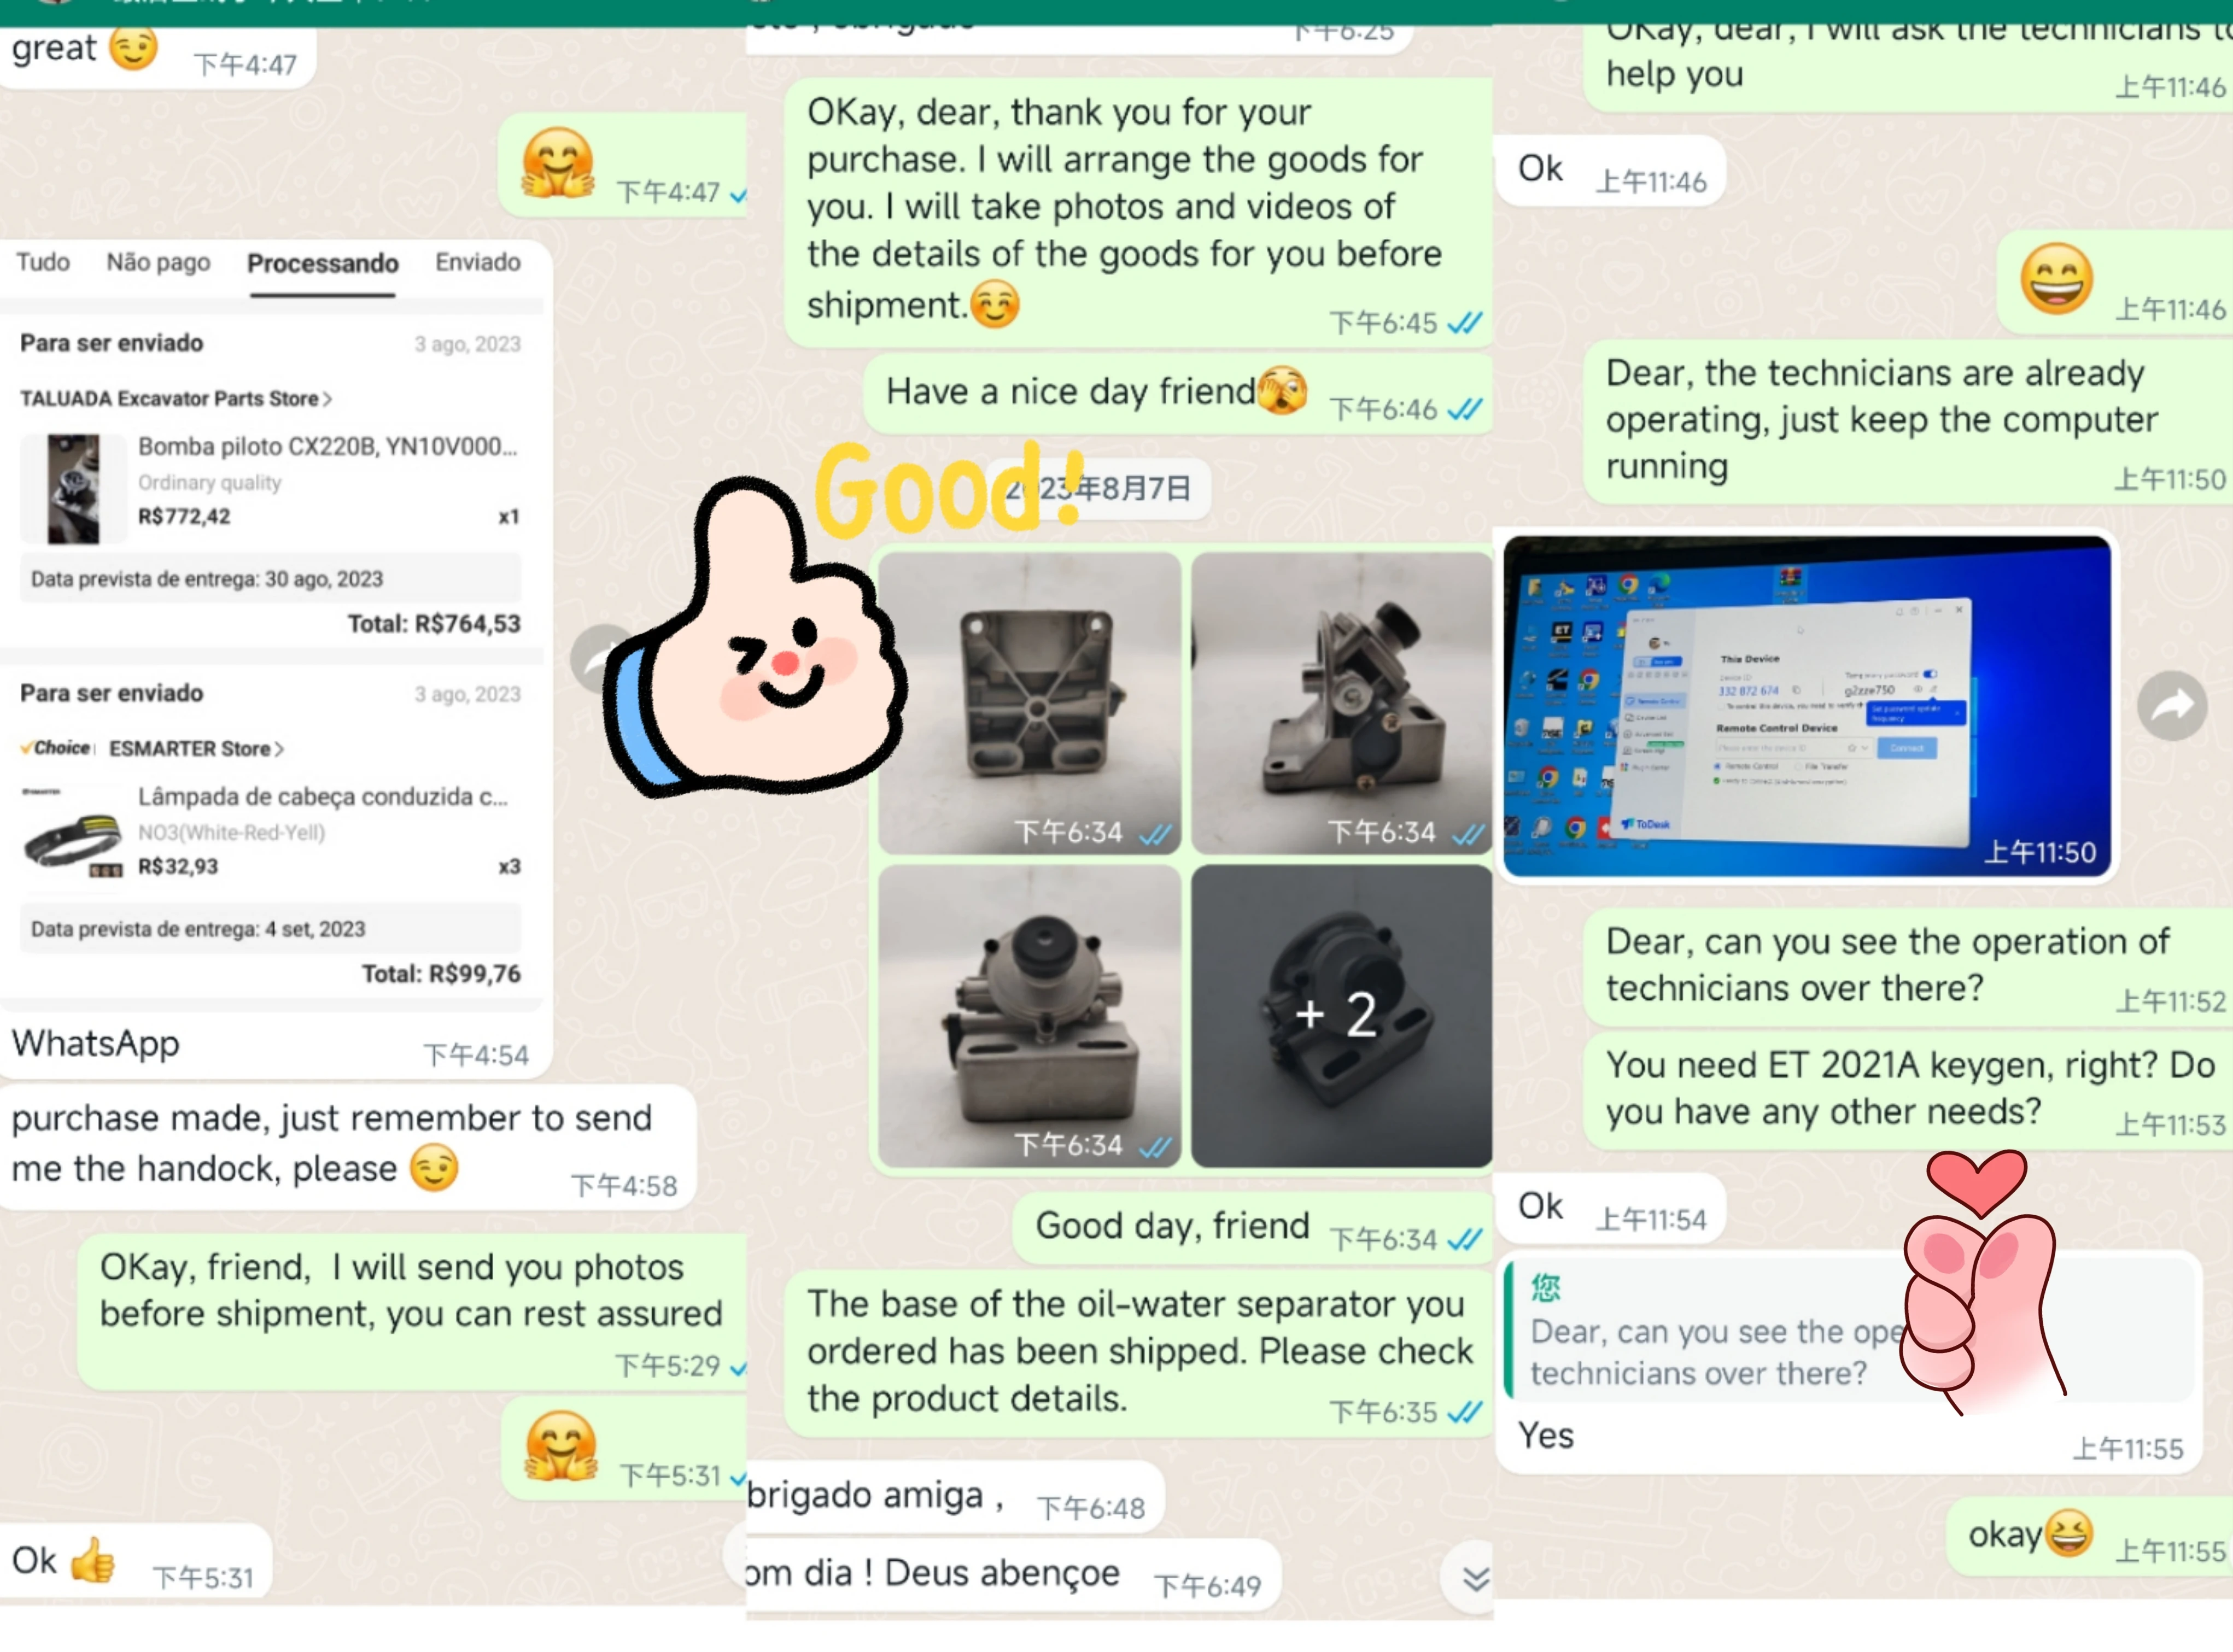Open the Não pago tab

(158, 262)
